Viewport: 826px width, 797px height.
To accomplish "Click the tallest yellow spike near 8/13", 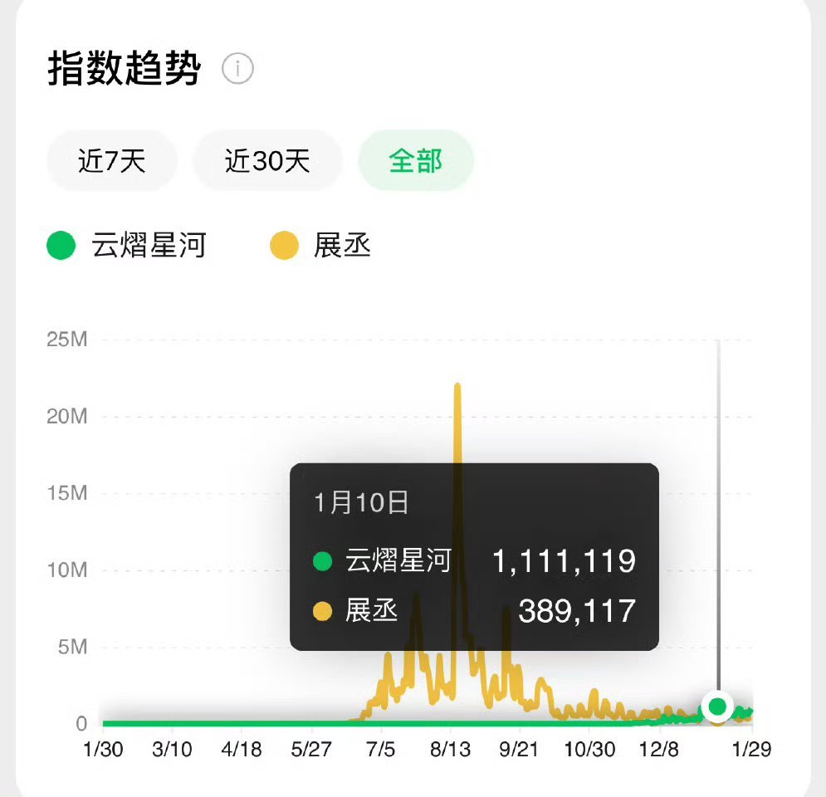I will 457,390.
